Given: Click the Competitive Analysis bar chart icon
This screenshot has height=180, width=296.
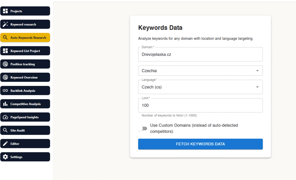Looking at the screenshot, I should coord(5,104).
